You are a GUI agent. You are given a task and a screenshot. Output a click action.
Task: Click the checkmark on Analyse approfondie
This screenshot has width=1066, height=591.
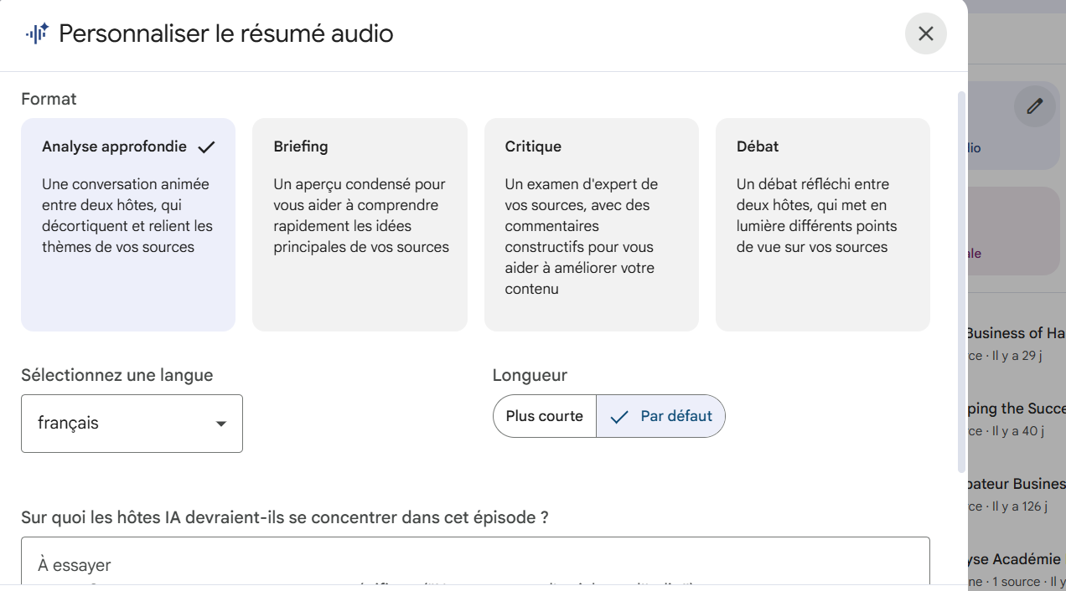206,147
